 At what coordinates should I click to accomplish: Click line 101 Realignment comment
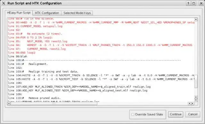(x=28, y=64)
